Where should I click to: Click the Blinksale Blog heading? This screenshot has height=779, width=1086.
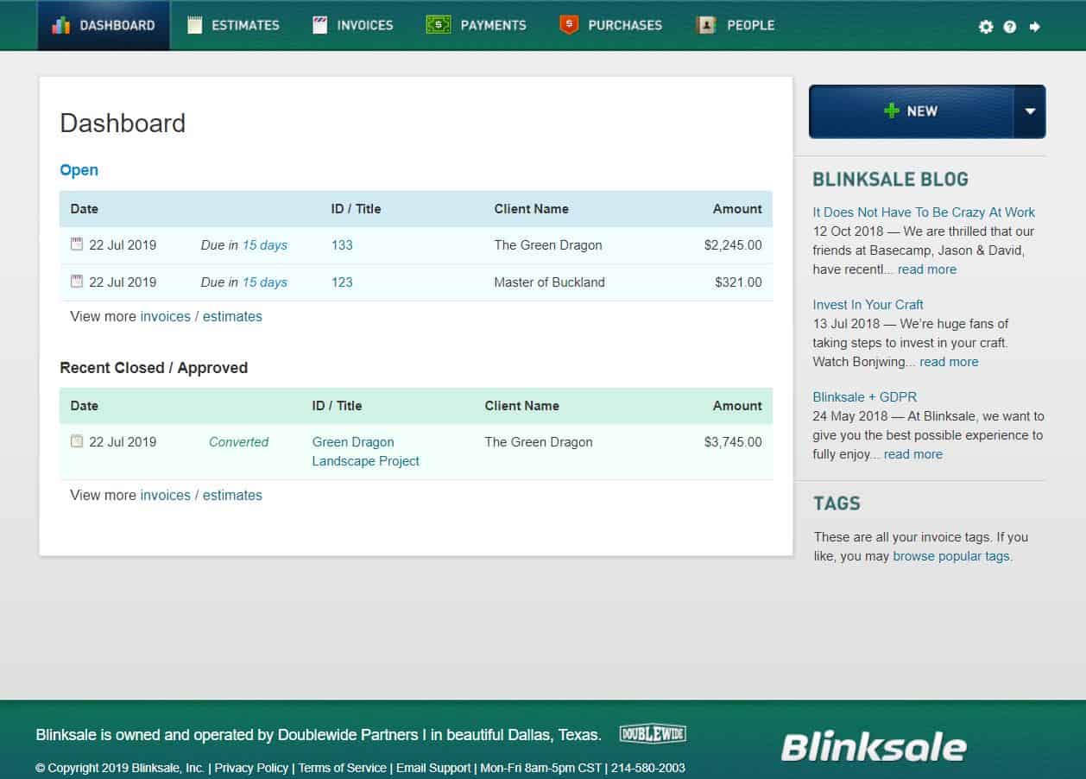890,180
